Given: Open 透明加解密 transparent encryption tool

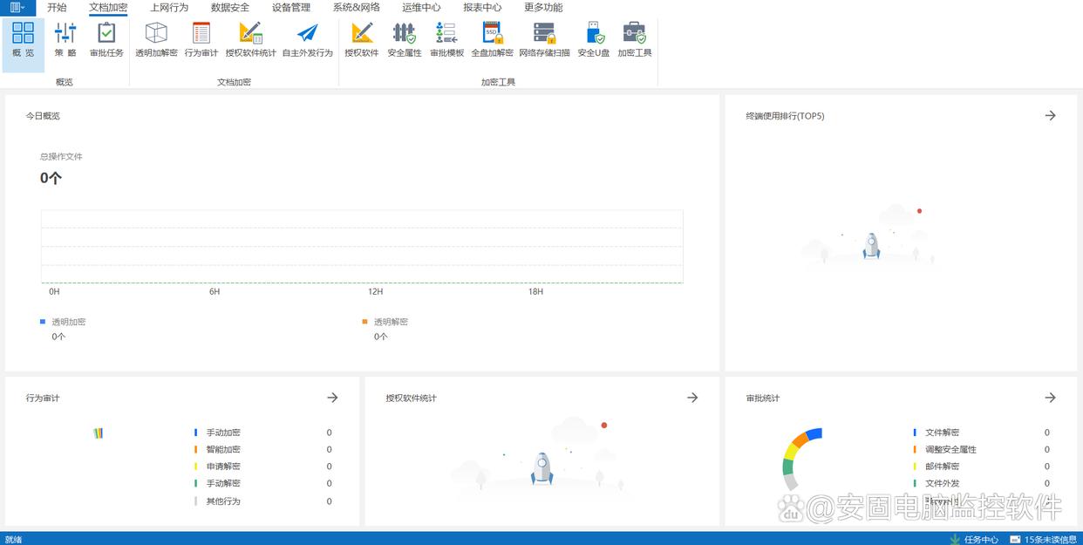Looking at the screenshot, I should coord(156,39).
